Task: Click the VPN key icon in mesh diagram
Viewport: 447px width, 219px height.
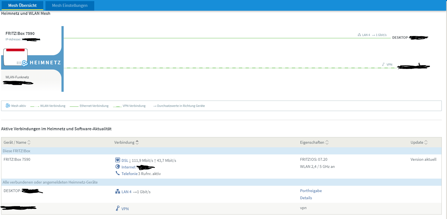Action: pyautogui.click(x=383, y=64)
